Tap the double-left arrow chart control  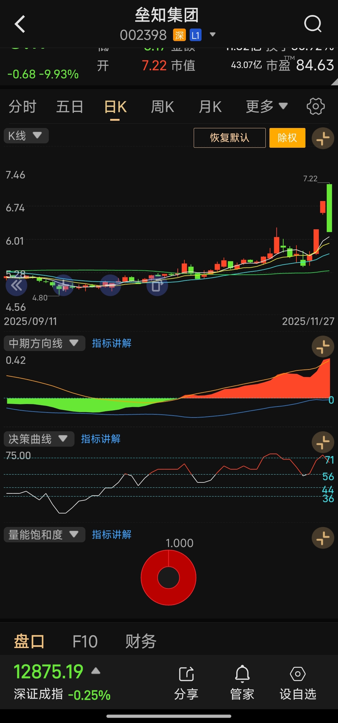click(17, 285)
